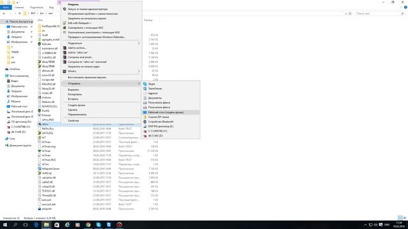This screenshot has height=229, width=408.
Task: Choose Создать ярлык in context menu
Action: (x=76, y=105)
